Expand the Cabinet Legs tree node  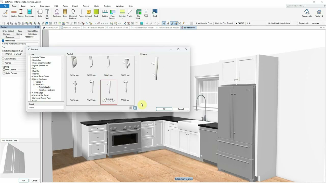pos(31,93)
